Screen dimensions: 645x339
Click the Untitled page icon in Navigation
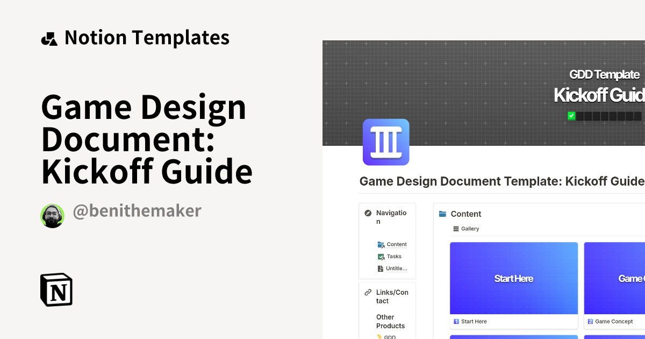coord(381,268)
